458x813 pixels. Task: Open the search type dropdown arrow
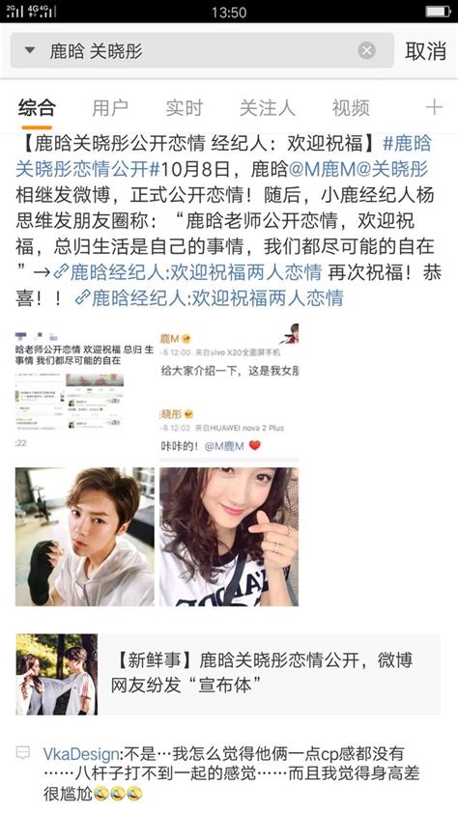[x=30, y=51]
